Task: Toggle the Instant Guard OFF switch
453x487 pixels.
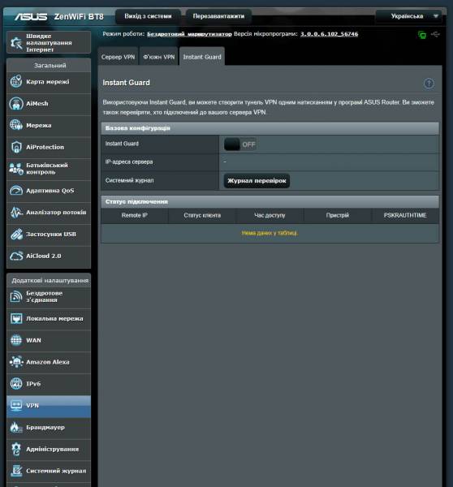Action: pos(239,144)
